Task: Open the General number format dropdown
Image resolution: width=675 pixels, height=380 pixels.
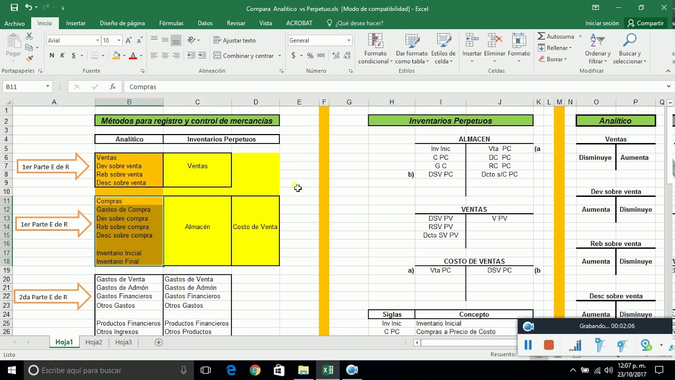Action: point(349,41)
